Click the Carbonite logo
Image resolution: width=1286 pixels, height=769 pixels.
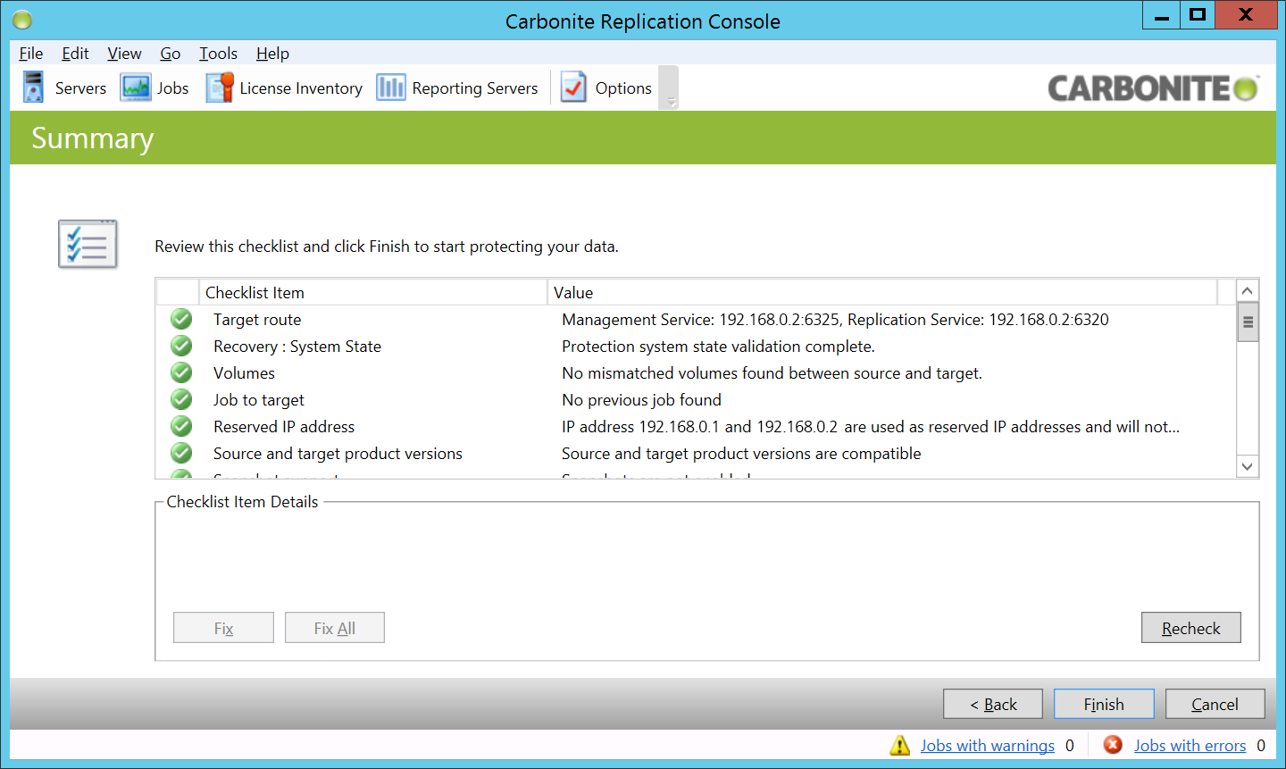(1153, 88)
